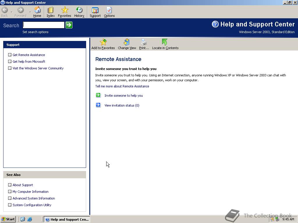The height and width of the screenshot is (223, 298).
Task: Click the Support toolbar icon
Action: pos(95,12)
